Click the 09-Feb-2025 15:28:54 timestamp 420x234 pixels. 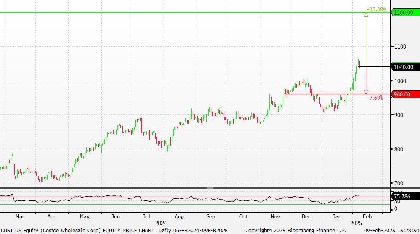[x=391, y=231]
